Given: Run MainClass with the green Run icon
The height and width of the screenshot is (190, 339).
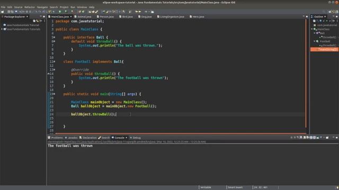Looking at the screenshot, I should coord(60,12).
